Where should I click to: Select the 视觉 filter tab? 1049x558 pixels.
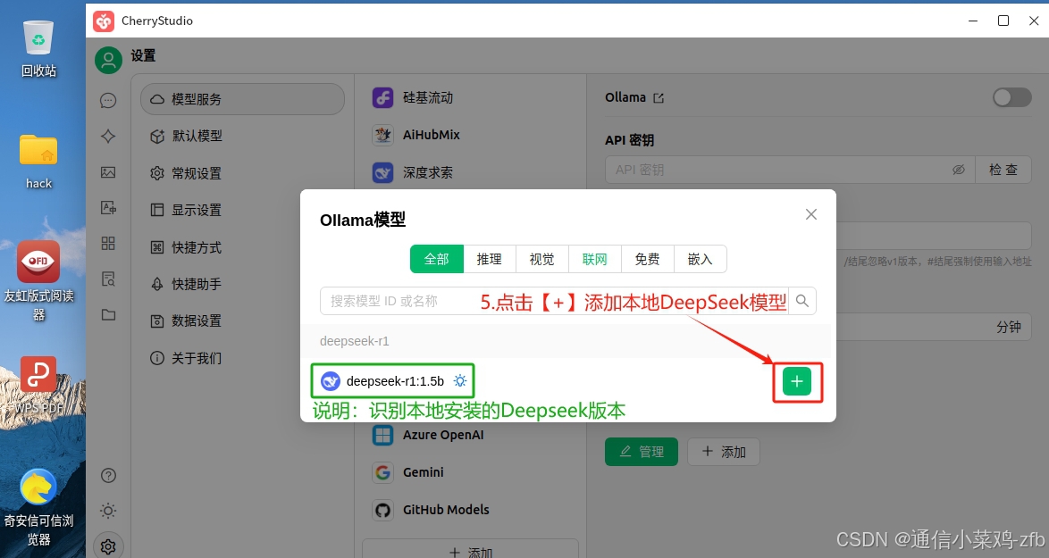point(541,259)
